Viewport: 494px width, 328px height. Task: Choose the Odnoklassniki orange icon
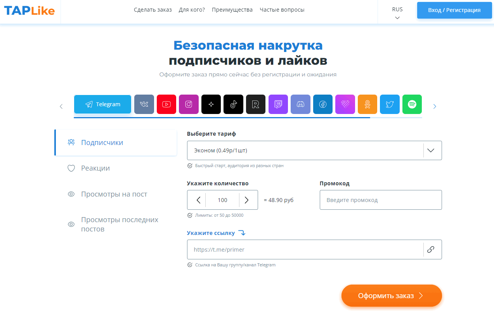pos(367,104)
